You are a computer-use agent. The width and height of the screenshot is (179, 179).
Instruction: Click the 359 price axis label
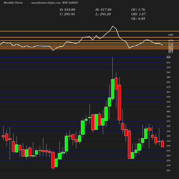(x=168, y=126)
